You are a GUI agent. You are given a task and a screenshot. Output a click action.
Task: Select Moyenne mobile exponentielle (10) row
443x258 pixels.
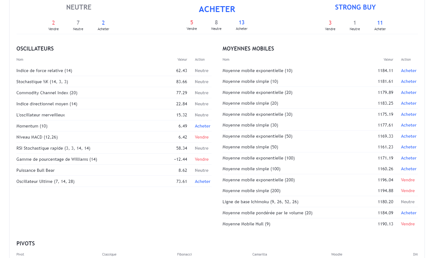[320, 71]
